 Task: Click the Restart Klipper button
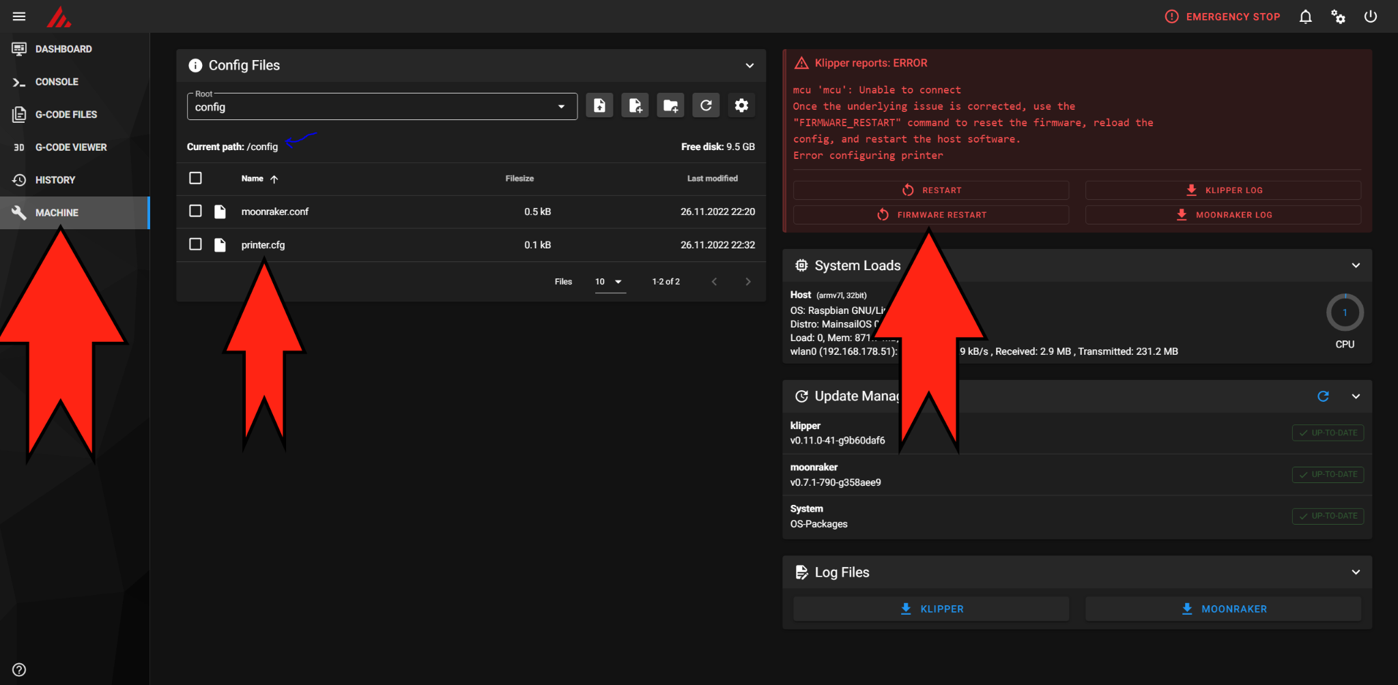pos(931,190)
